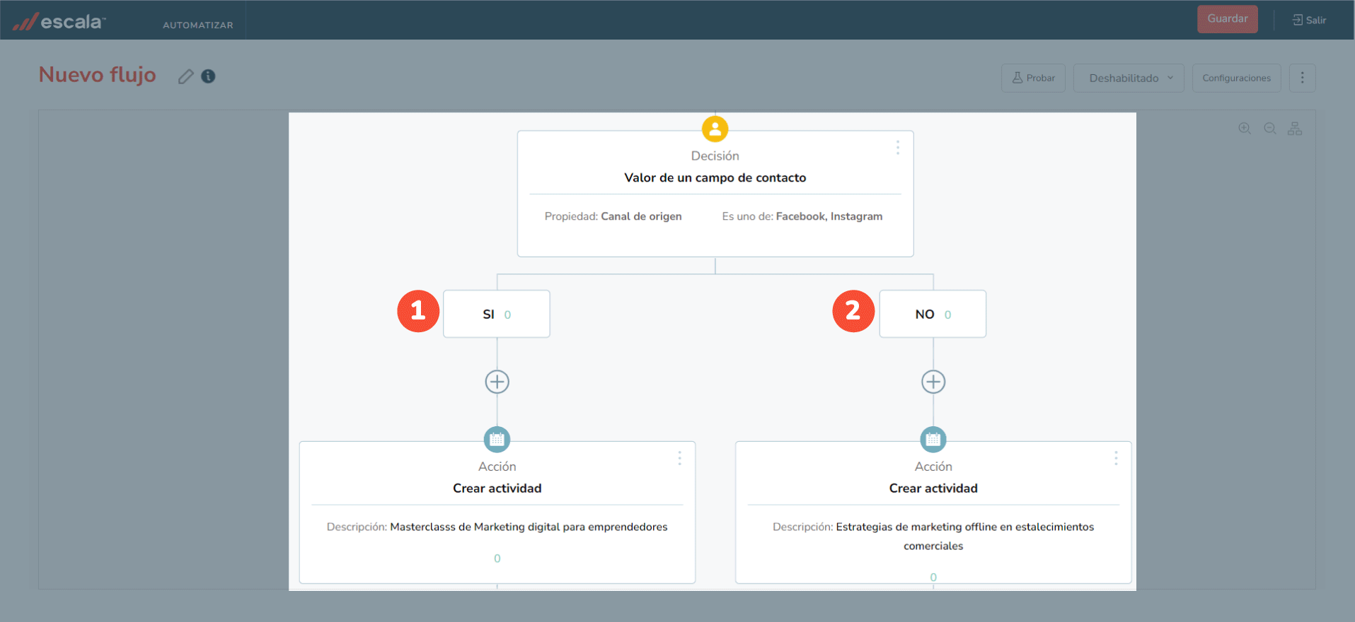The image size is (1355, 622).
Task: Zoom out of the canvas
Action: click(x=1270, y=129)
